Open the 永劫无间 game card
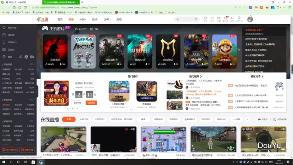 55,51
